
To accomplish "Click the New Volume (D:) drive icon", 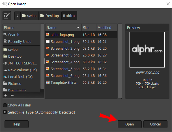I will click(5, 70).
